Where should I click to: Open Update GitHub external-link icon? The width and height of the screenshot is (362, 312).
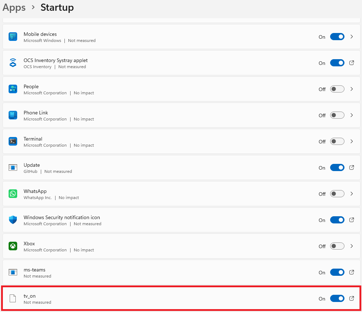coord(352,167)
